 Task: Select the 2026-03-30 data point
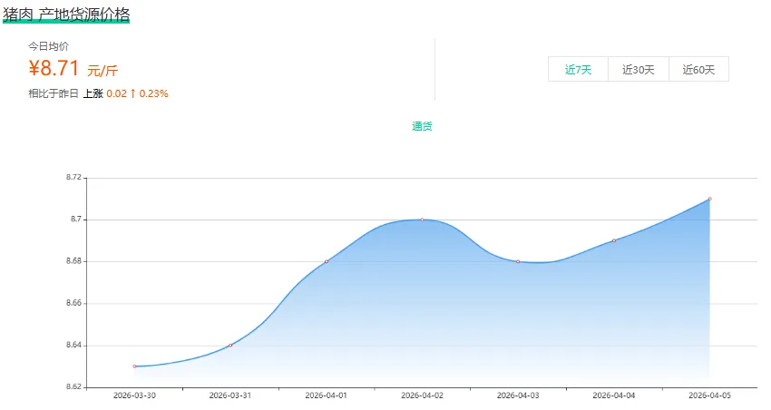134,366
